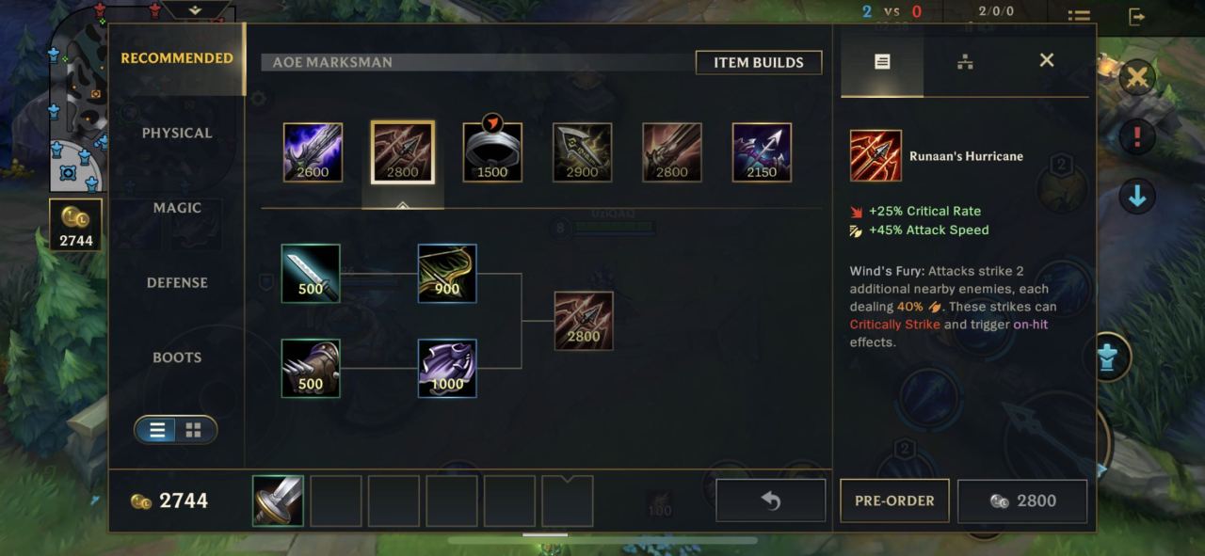
Task: Switch to grid view layout
Action: (x=194, y=430)
